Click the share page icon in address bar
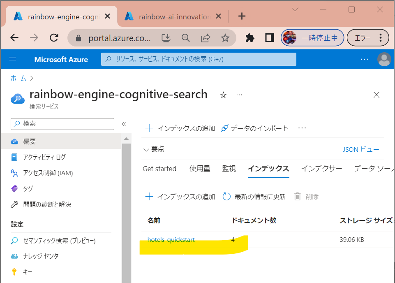 tap(206, 38)
